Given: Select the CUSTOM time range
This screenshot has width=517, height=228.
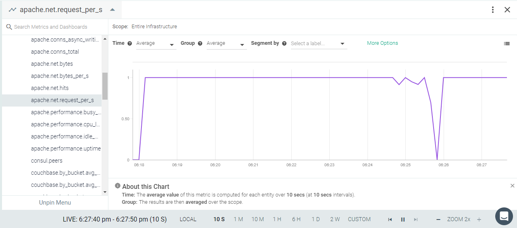Looking at the screenshot, I should tap(359, 220).
